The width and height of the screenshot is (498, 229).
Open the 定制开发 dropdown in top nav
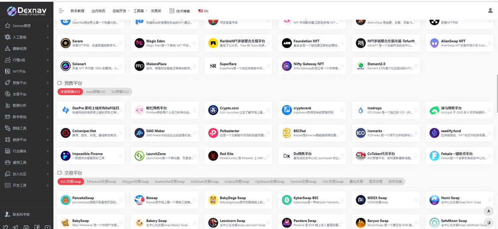point(121,11)
